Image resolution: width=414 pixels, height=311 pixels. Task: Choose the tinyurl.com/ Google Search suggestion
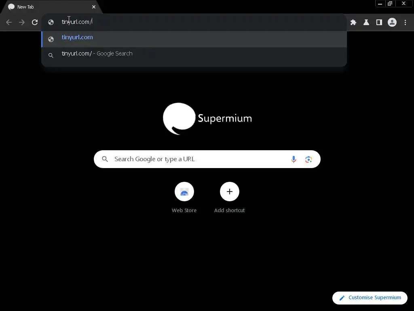pos(194,55)
